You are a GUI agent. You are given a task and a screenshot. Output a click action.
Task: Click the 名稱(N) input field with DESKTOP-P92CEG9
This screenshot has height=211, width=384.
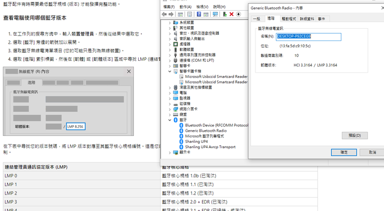(x=309, y=37)
